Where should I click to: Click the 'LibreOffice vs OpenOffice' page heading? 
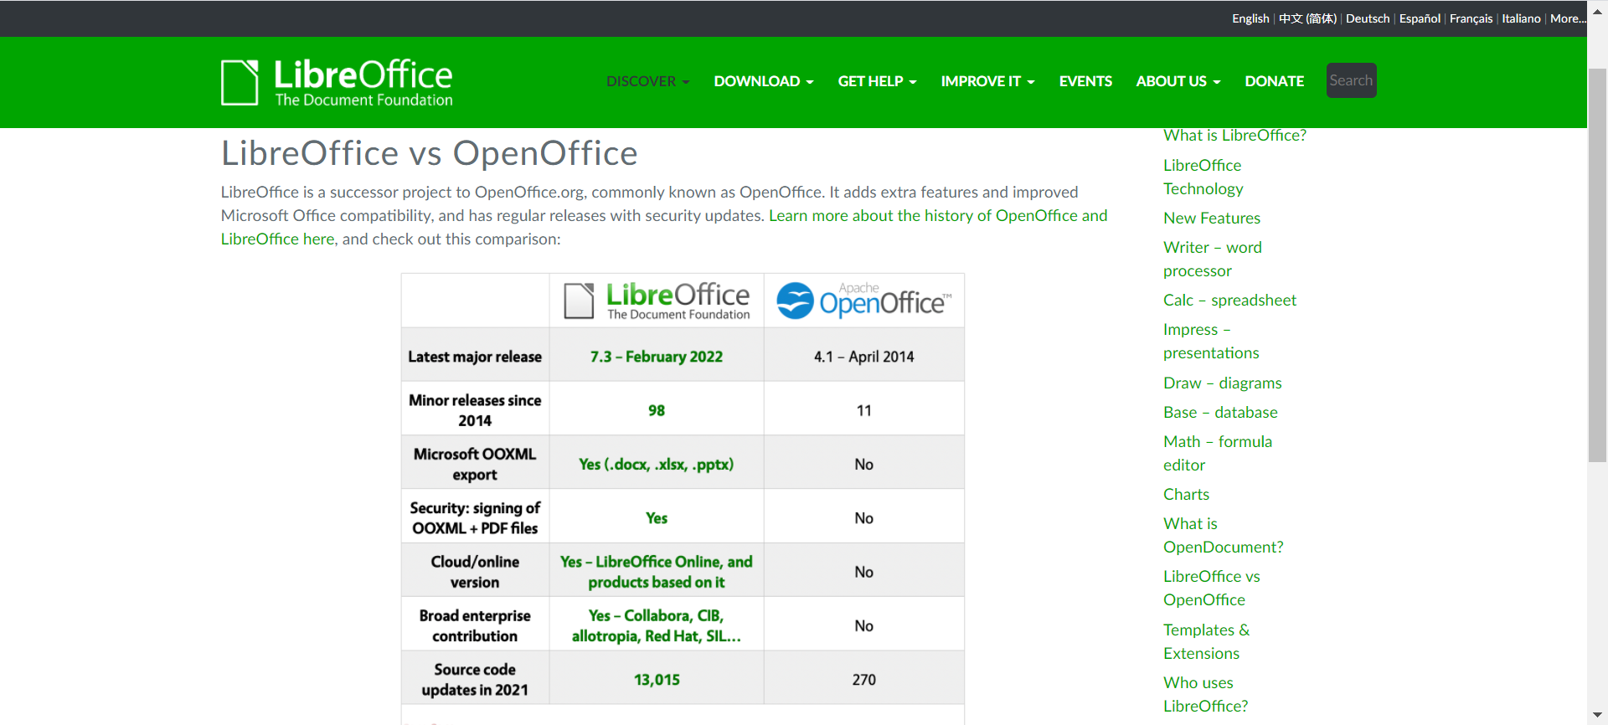tap(429, 153)
